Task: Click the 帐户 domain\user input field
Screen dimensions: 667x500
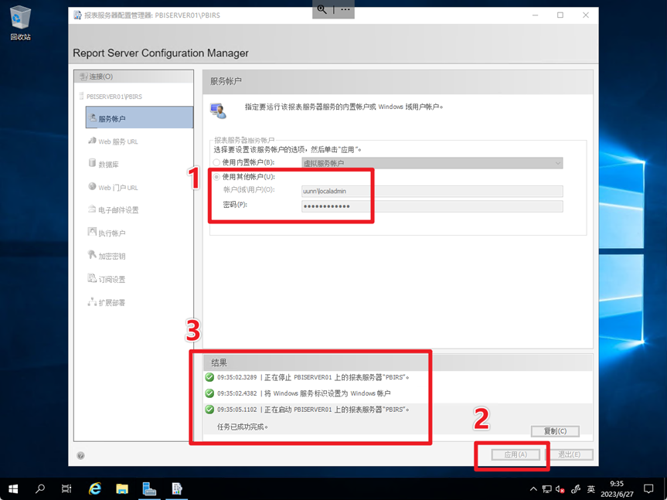Action: [x=431, y=191]
